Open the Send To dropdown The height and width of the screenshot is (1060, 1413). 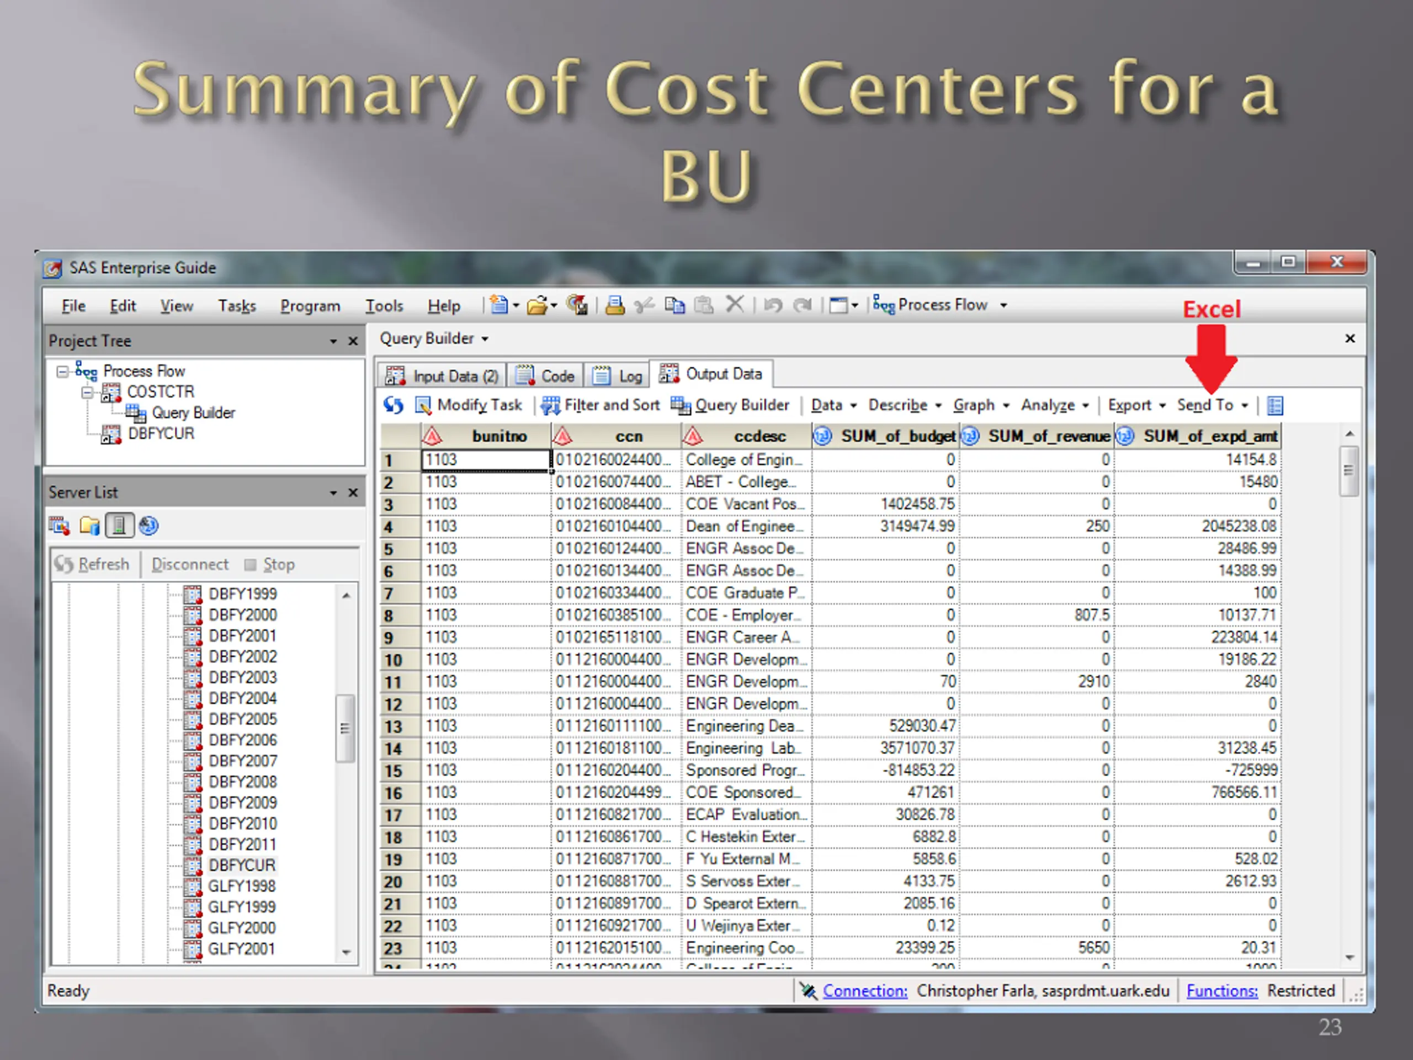pos(1212,405)
